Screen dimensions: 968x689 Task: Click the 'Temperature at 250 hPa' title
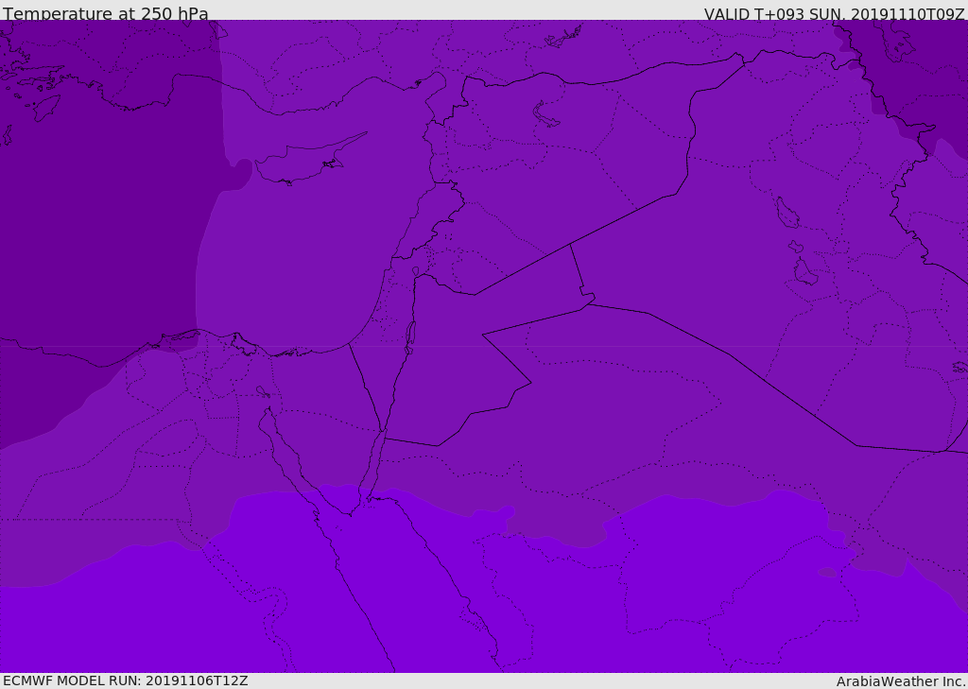[106, 13]
